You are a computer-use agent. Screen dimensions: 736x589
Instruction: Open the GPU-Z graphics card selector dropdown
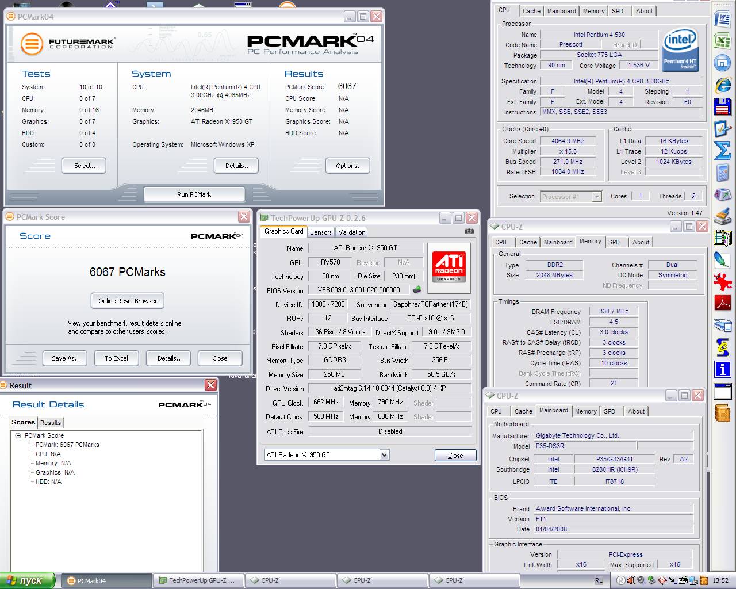coord(384,455)
